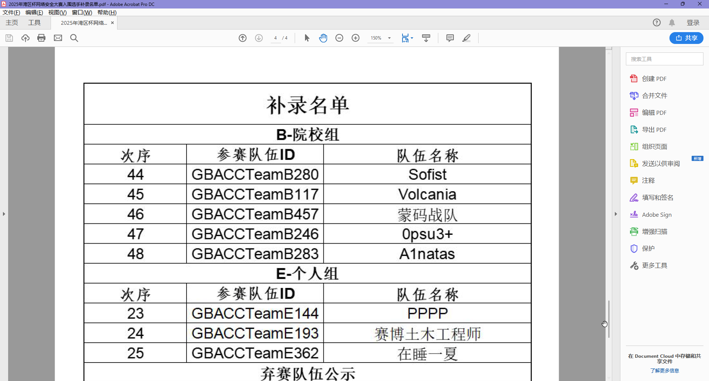Activate the Highlight text pen tool
Viewport: 709px width, 381px height.
[466, 38]
